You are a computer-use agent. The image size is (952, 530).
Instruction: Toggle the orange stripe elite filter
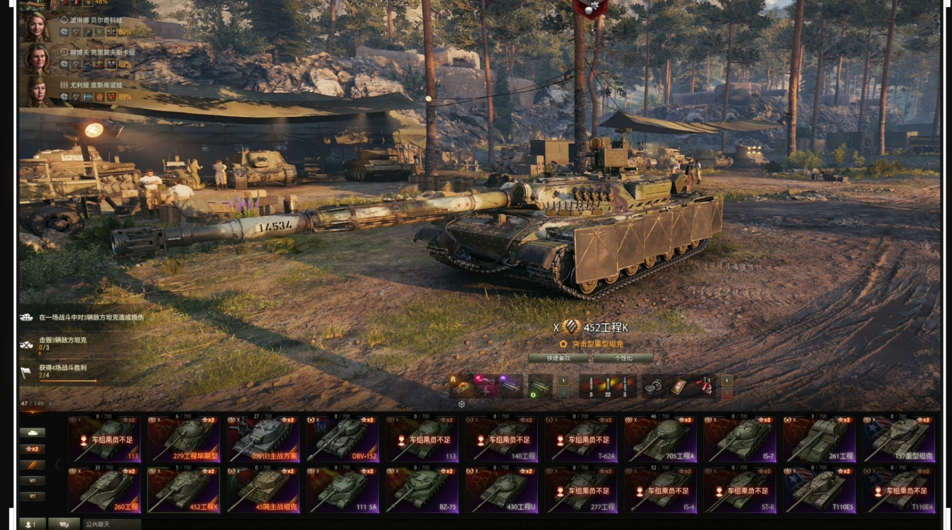click(x=32, y=465)
